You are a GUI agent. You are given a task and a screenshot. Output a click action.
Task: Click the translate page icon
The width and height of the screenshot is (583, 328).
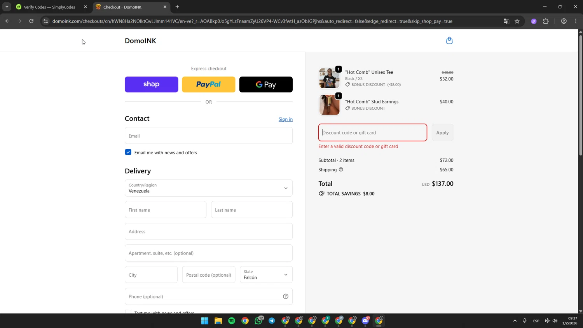coord(506,21)
